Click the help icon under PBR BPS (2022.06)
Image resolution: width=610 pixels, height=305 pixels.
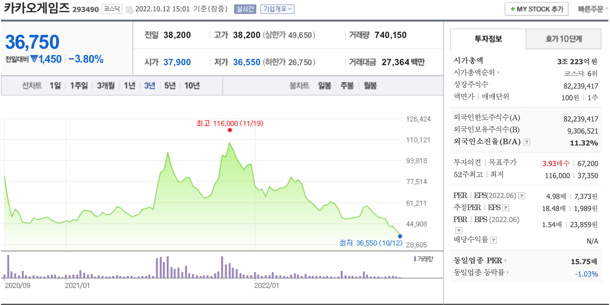click(458, 231)
